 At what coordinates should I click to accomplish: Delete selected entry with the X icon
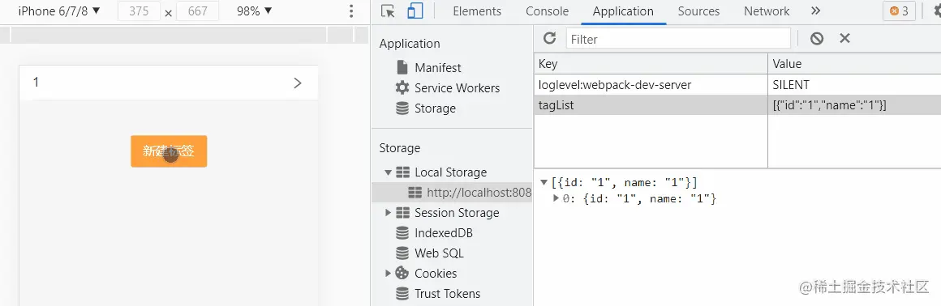(x=844, y=38)
